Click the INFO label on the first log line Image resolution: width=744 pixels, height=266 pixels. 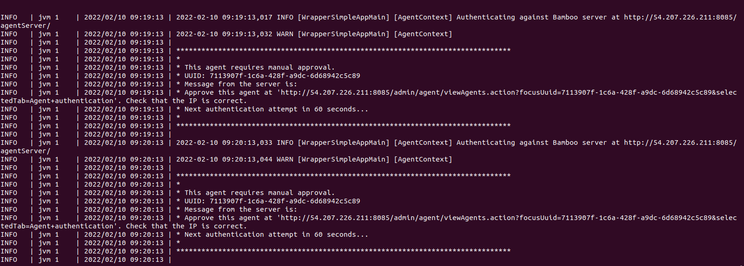(9, 17)
